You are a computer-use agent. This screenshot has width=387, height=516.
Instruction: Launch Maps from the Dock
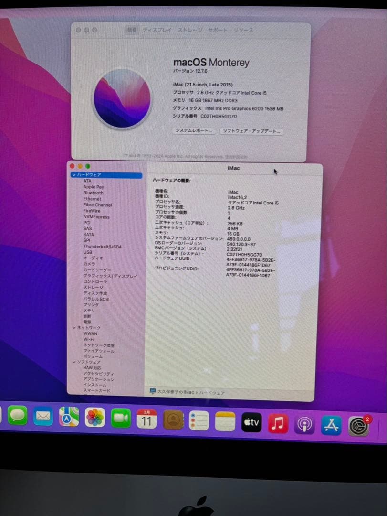69,417
